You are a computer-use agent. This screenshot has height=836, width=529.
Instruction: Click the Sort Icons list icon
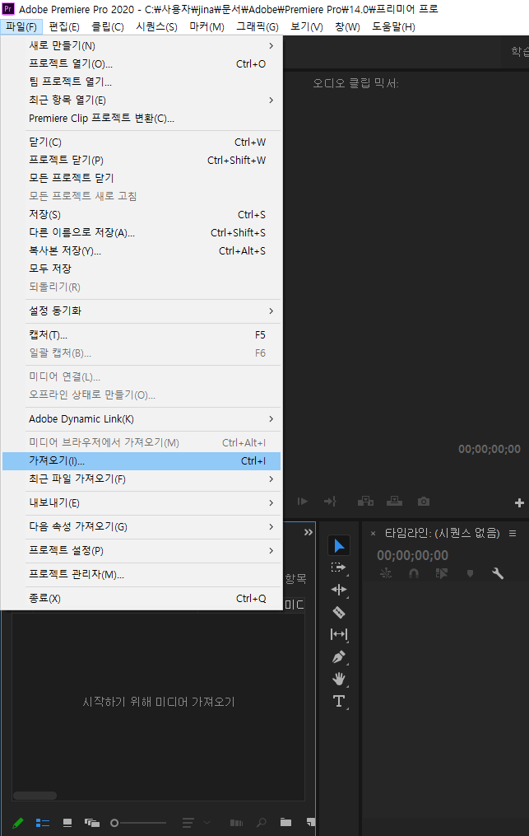(x=188, y=823)
